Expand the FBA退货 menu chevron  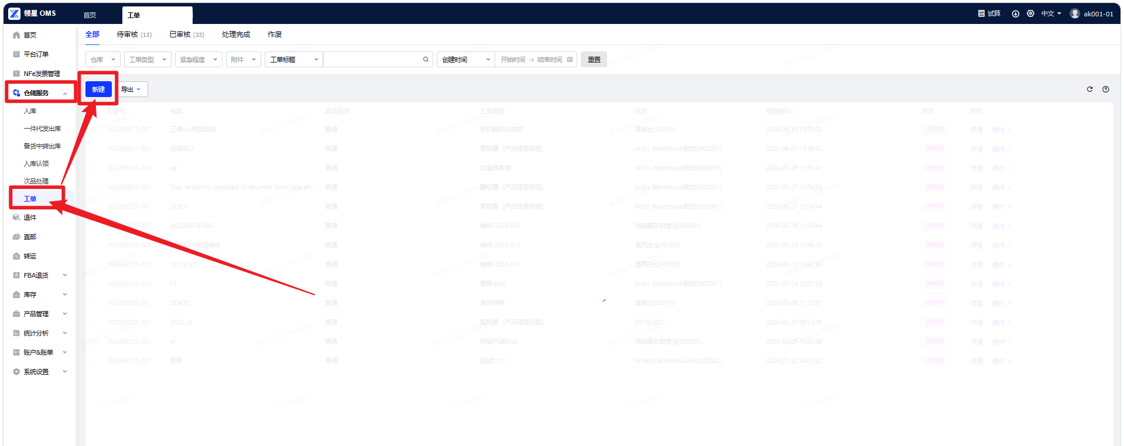pos(65,275)
